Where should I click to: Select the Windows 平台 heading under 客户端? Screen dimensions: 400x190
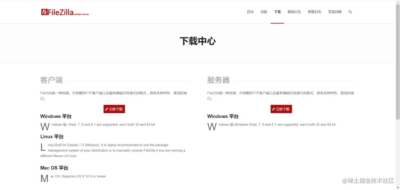pyautogui.click(x=55, y=116)
